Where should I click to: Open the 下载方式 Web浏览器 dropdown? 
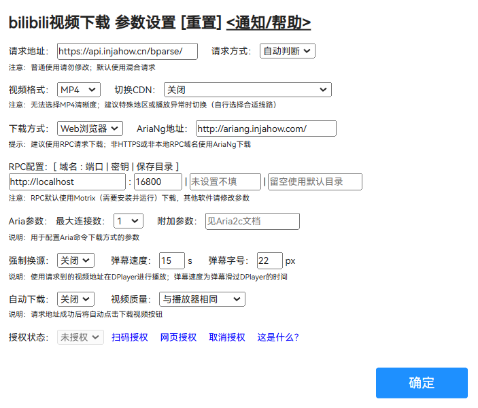90,129
